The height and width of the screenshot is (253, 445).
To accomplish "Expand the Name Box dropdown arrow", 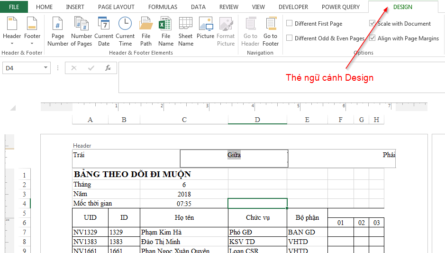I will point(45,68).
